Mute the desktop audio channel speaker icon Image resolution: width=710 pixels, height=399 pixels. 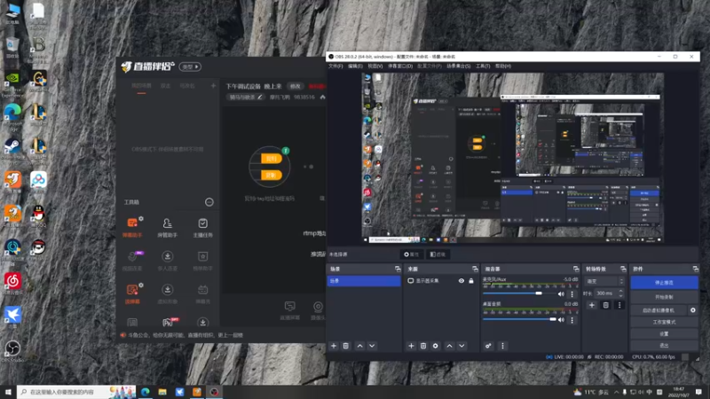(x=562, y=320)
